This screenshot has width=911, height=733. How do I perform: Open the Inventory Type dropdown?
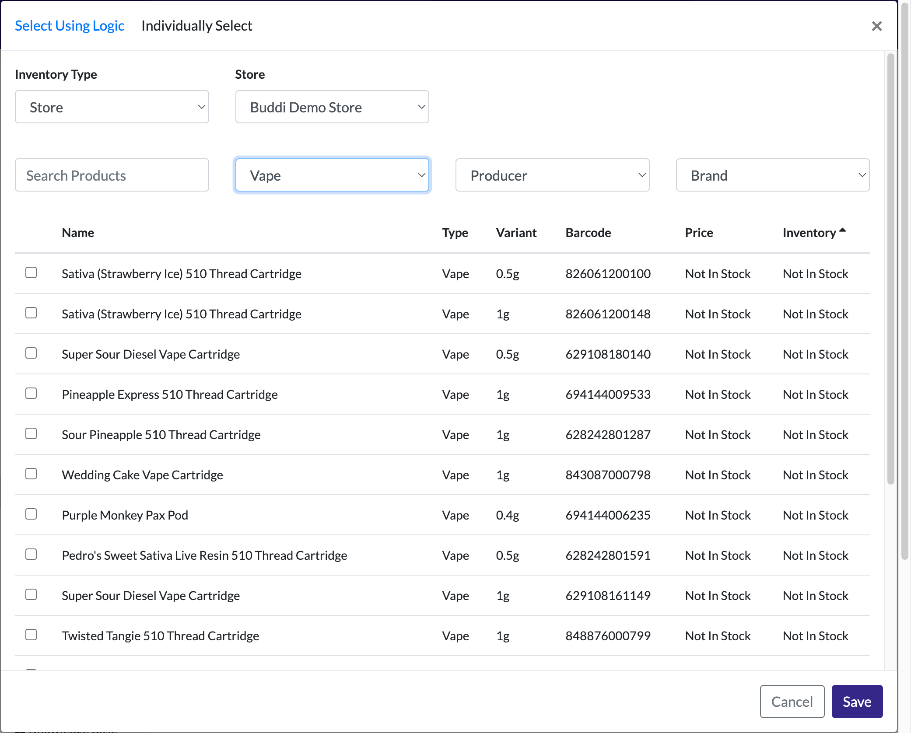(112, 107)
